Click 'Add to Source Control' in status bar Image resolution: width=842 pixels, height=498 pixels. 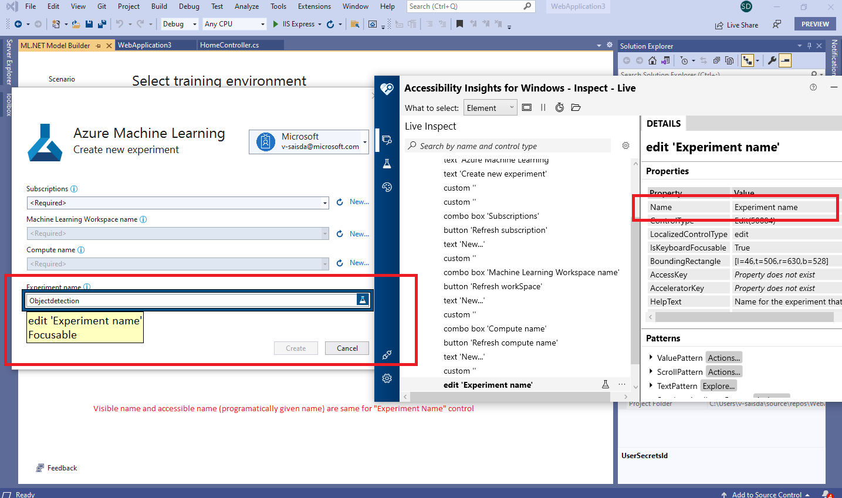[767, 494]
